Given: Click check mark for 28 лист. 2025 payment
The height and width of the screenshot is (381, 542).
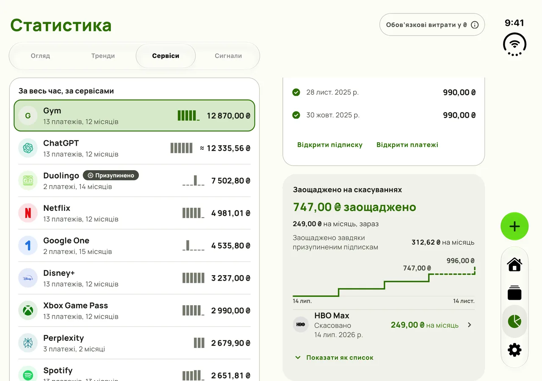Looking at the screenshot, I should [296, 92].
